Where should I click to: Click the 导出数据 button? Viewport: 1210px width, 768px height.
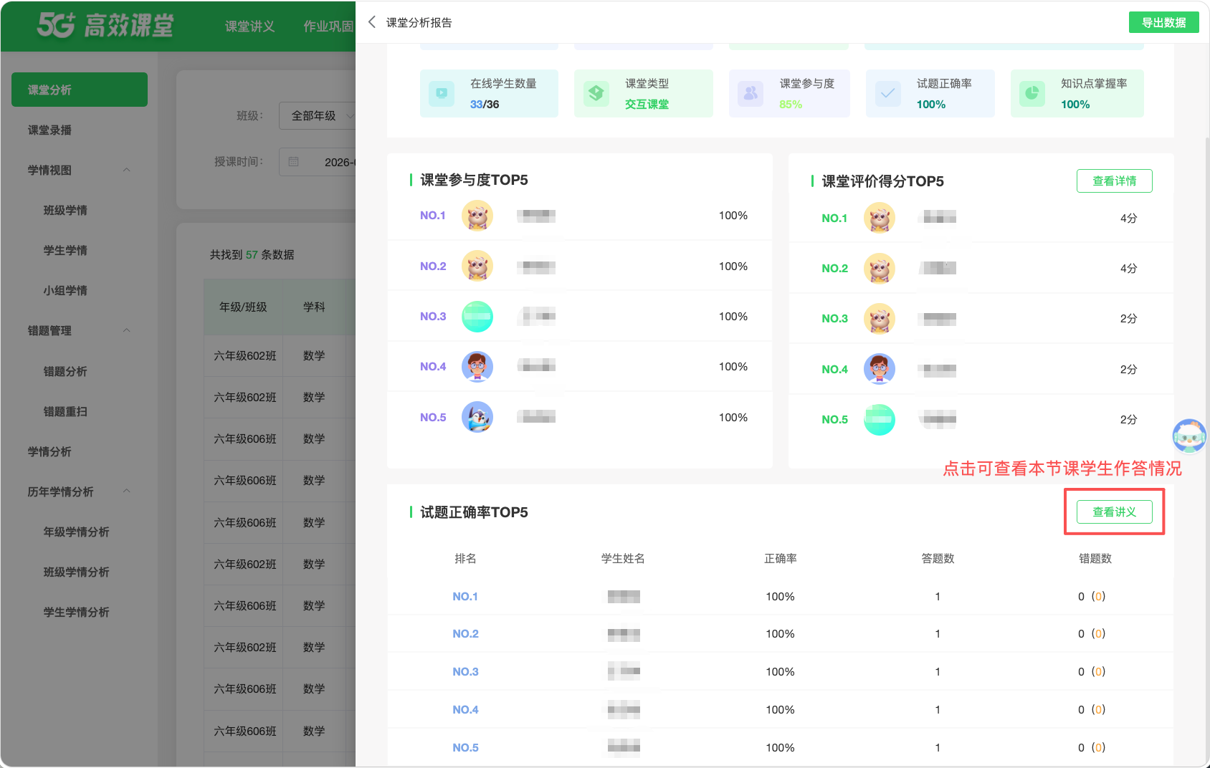point(1164,22)
